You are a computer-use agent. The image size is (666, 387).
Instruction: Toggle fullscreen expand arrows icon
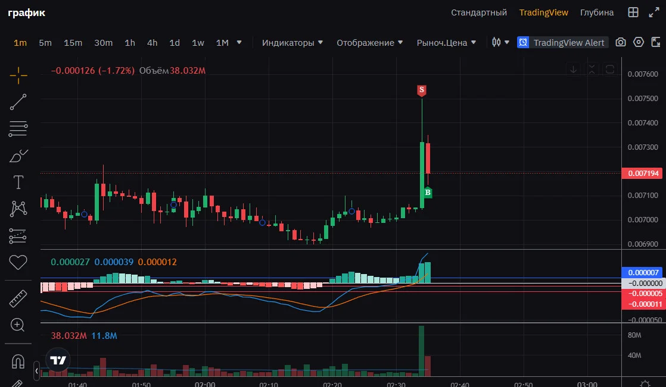tap(654, 12)
